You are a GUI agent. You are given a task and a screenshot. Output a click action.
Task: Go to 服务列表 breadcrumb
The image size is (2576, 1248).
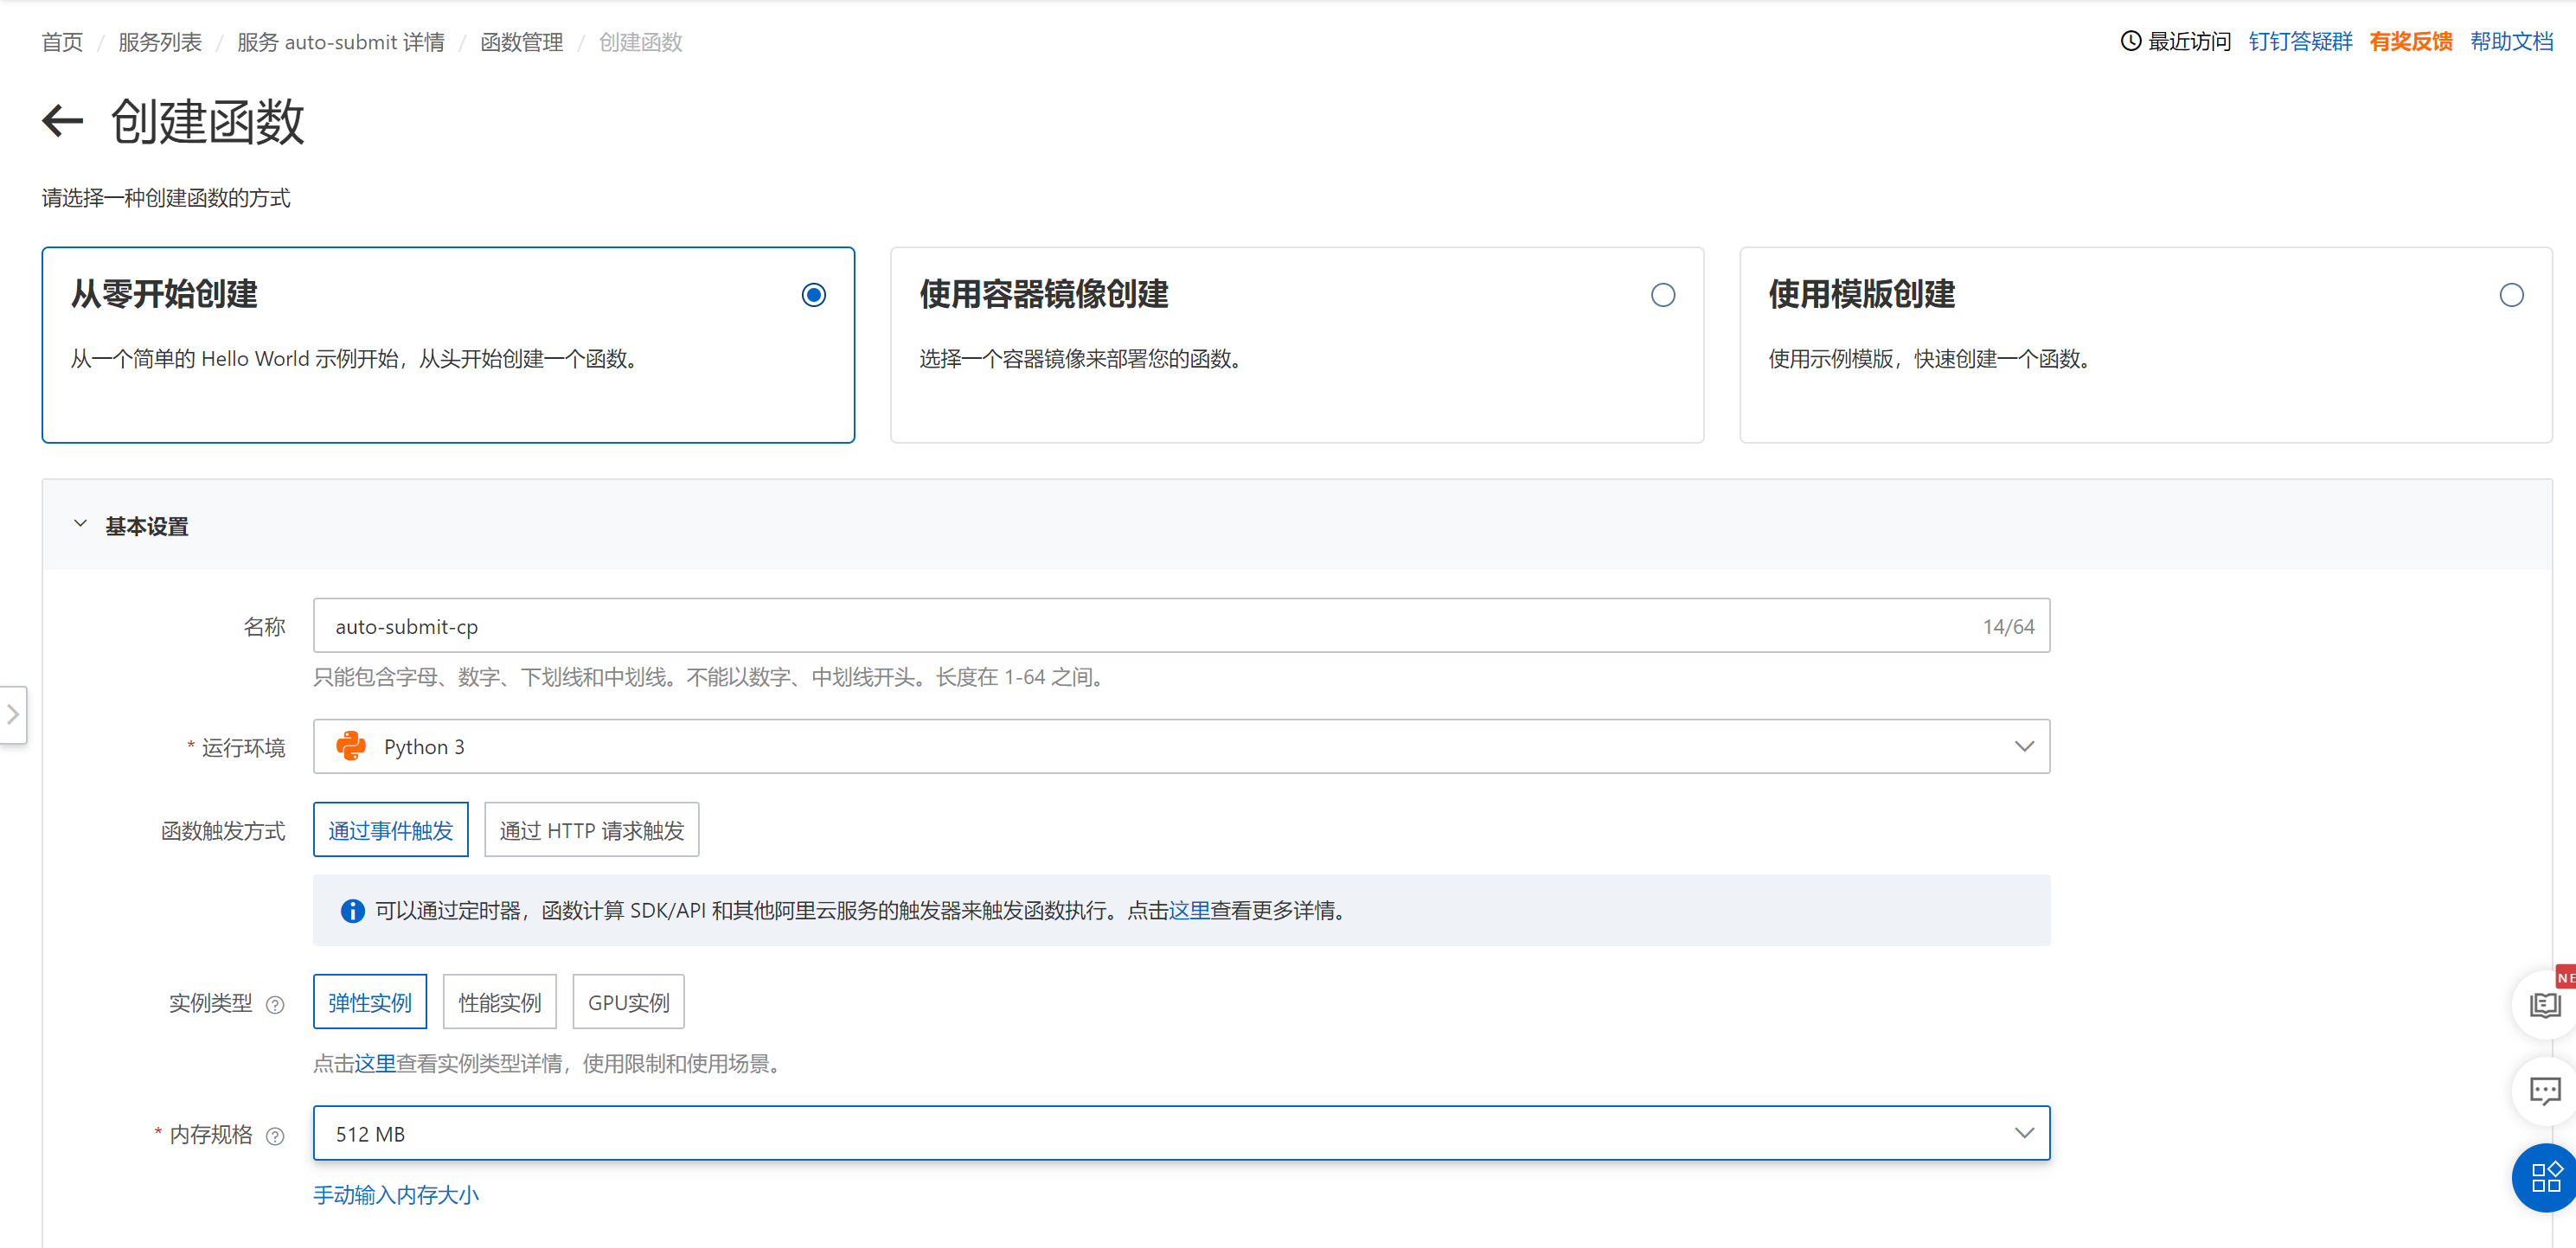[x=160, y=42]
